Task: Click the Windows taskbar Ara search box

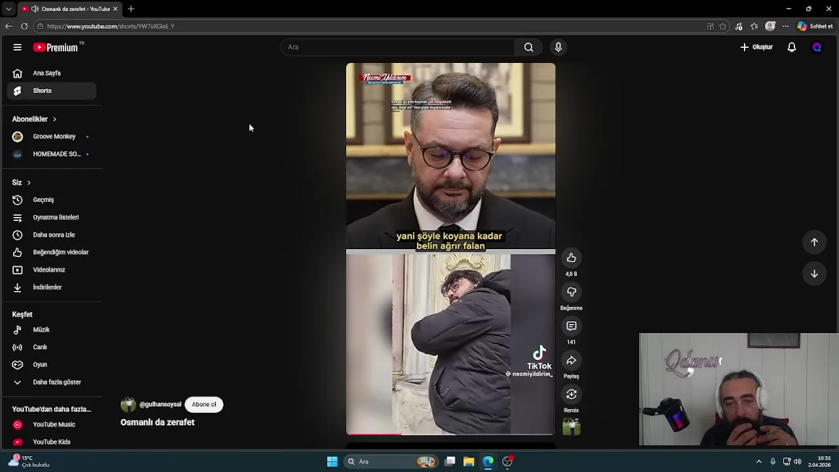Action: [391, 462]
